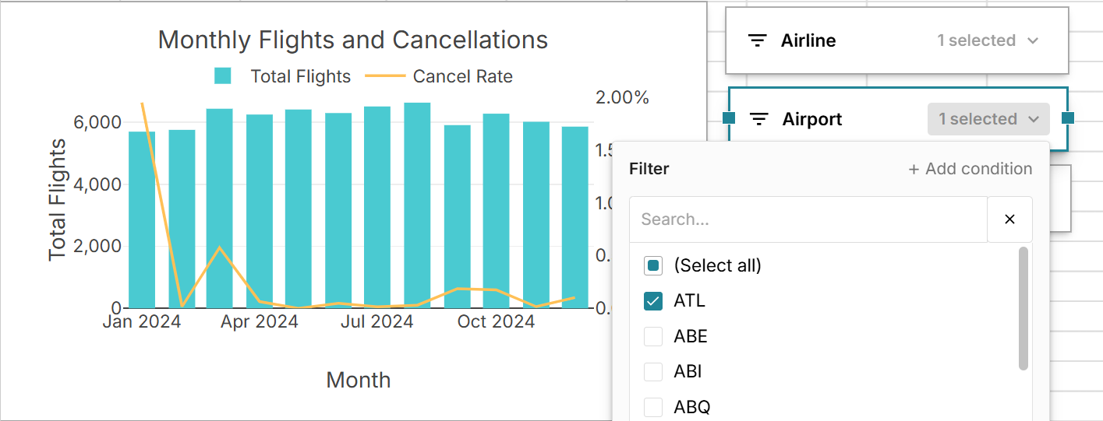Click the Add condition link
The image size is (1103, 421).
tap(970, 169)
